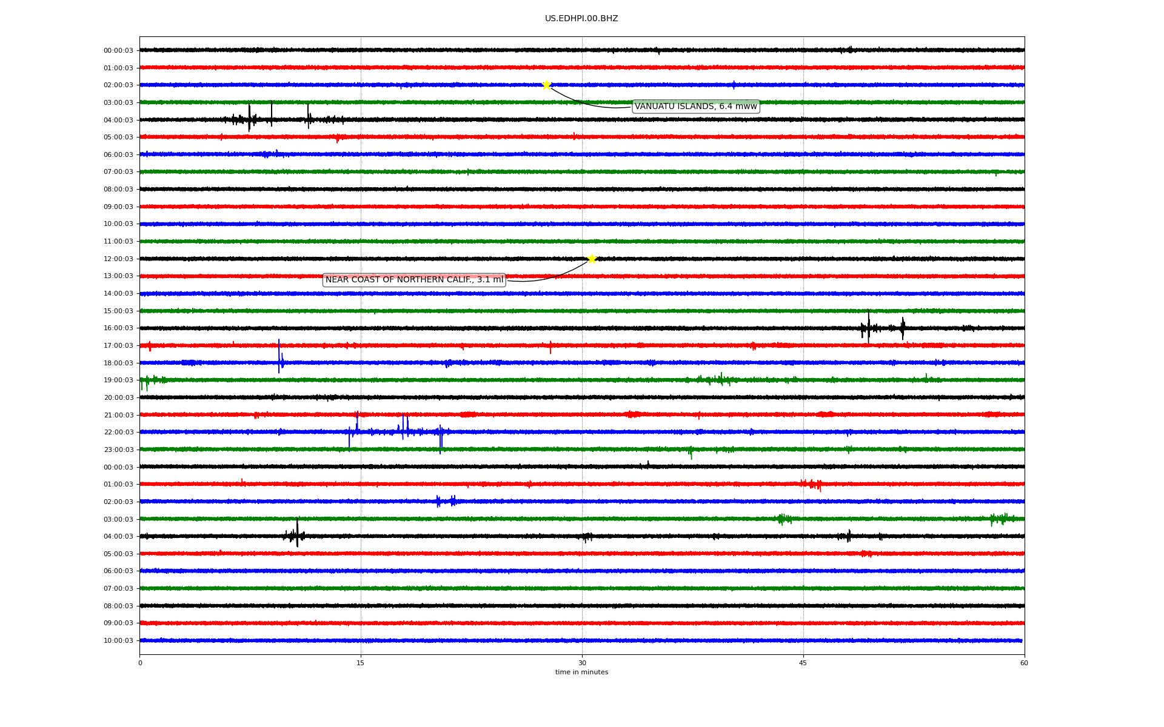Click the 12:00:03 trace time label
Screen dimensions: 1164x727
coord(118,259)
